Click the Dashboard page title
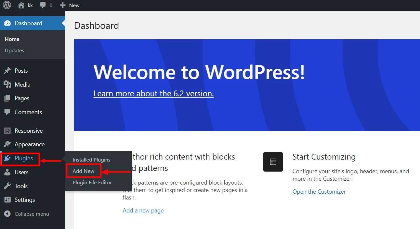The width and height of the screenshot is (420, 229). click(97, 26)
